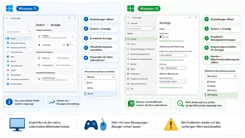
Task: Click the Speicher storage icon
Action: pos(128,64)
